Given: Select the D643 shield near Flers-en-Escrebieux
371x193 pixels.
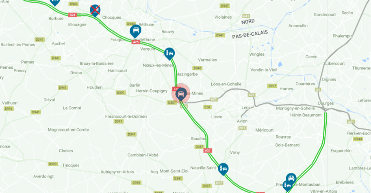Looking at the screenshot, I should click(358, 139).
